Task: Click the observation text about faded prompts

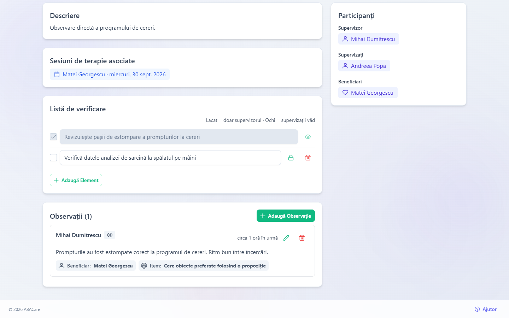Action: 162,252
